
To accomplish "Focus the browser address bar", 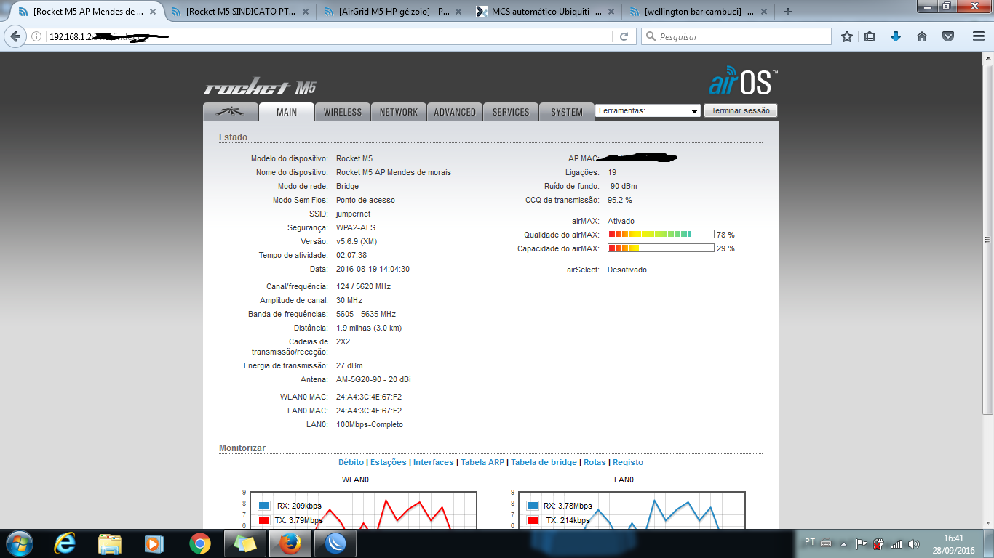I will 327,36.
